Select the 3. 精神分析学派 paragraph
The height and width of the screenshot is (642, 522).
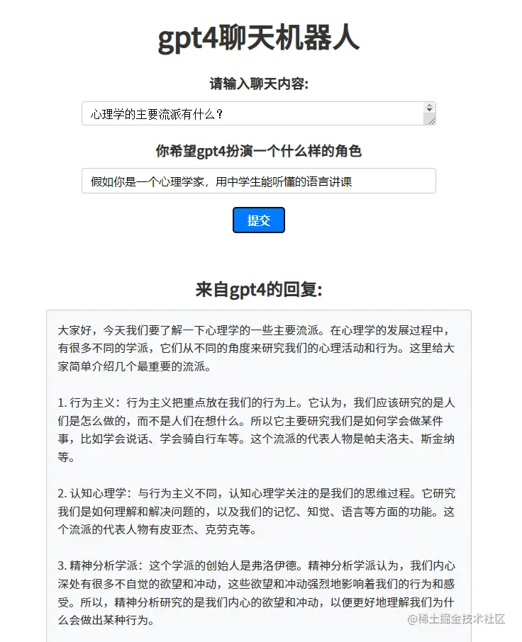[x=256, y=593]
